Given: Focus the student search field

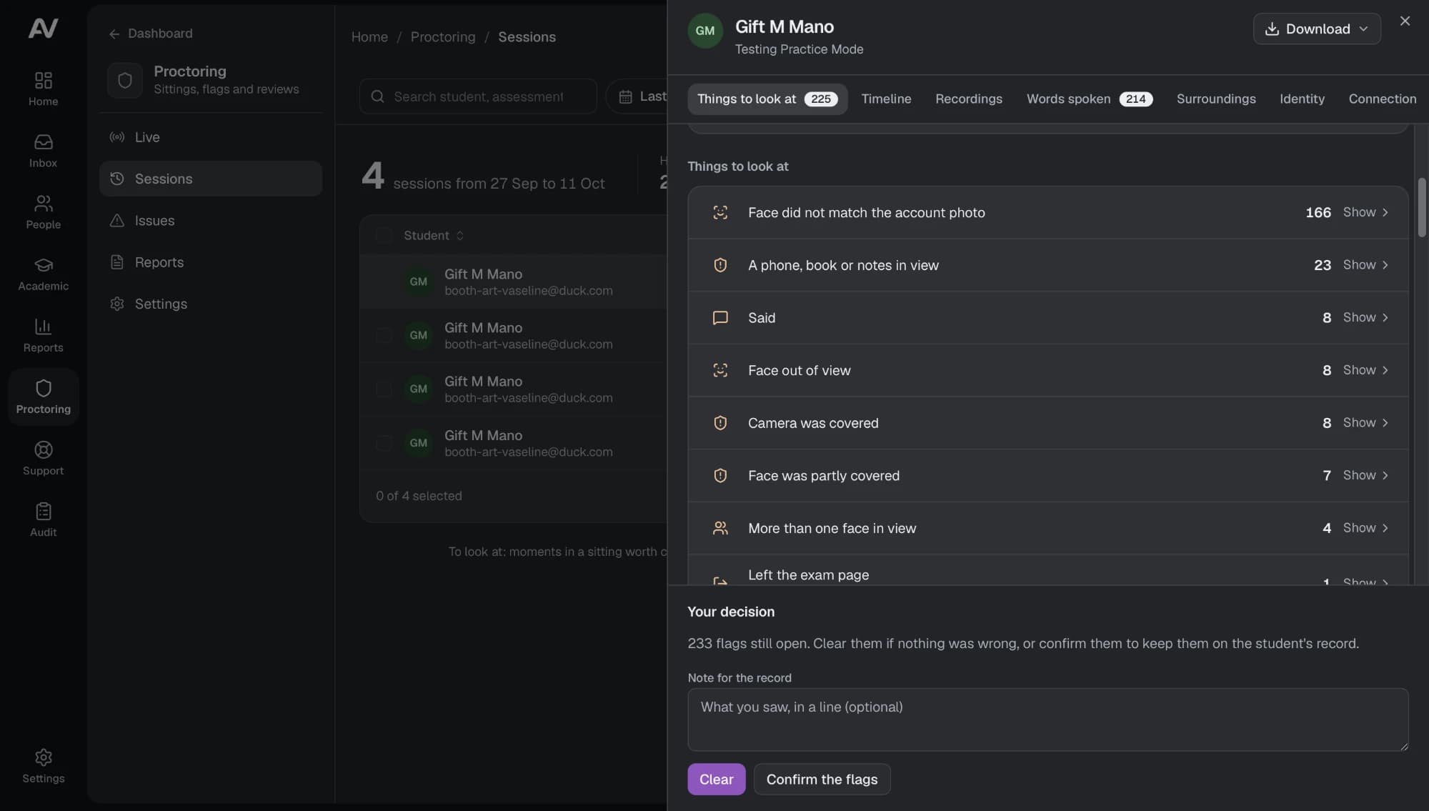Looking at the screenshot, I should pos(477,96).
